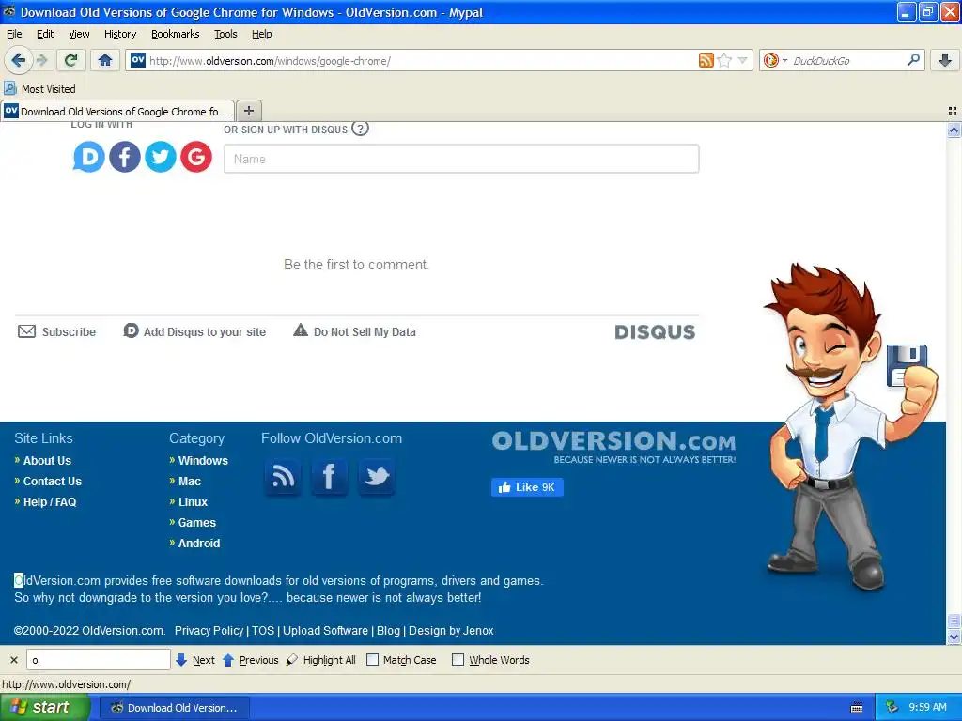Click the footer Twitter follow icon
962x721 pixels.
tap(376, 476)
